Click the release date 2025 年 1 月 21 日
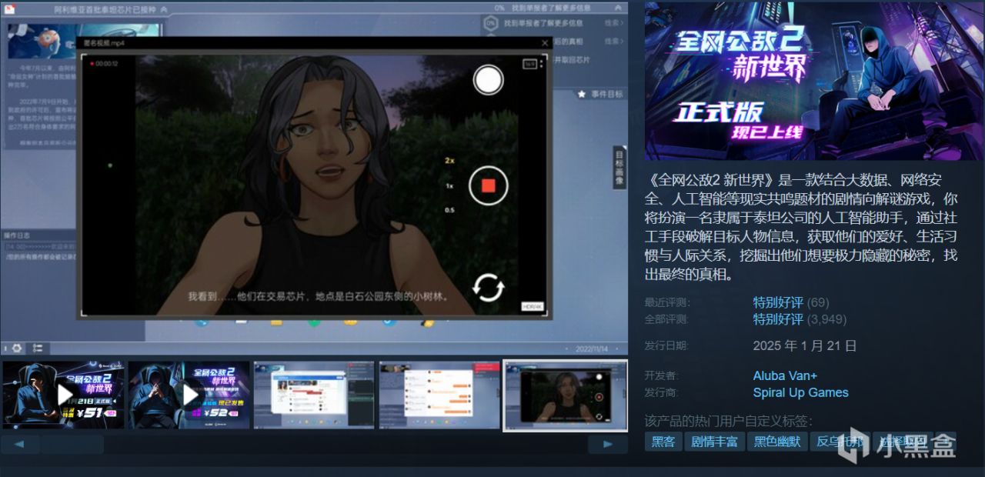 point(805,346)
